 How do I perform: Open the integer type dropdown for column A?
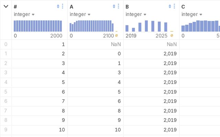80,14
